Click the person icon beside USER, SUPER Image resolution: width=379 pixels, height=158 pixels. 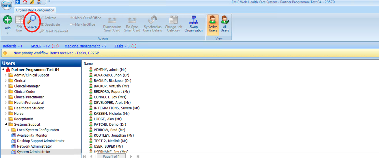[x=91, y=146]
